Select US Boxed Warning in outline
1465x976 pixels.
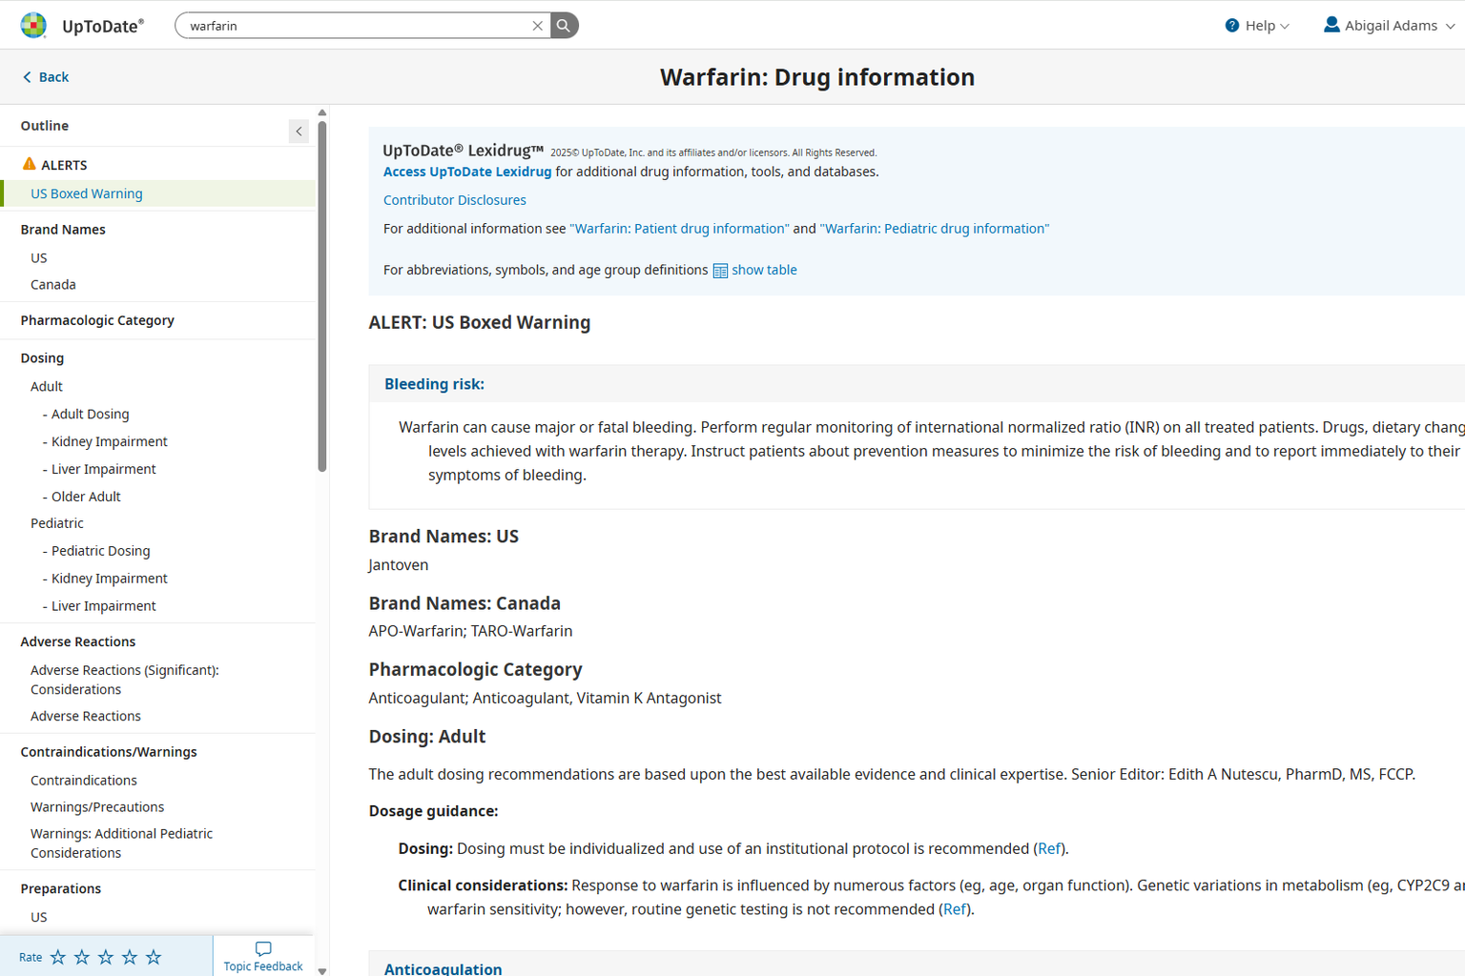87,193
